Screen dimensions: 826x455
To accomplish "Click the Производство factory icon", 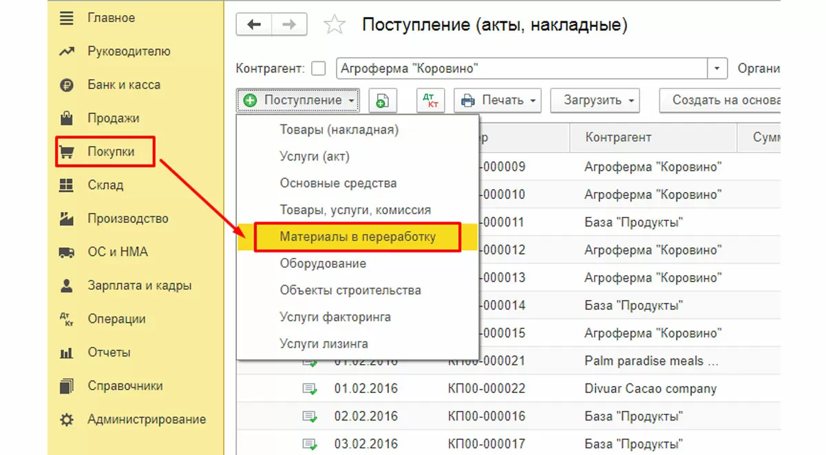I will pos(67,219).
